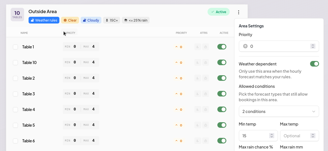Disable the active switch for Table 10
Image resolution: width=328 pixels, height=151 pixels.
[222, 62]
